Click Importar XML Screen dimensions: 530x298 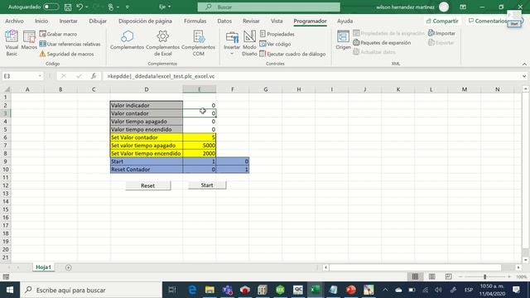[x=441, y=33]
